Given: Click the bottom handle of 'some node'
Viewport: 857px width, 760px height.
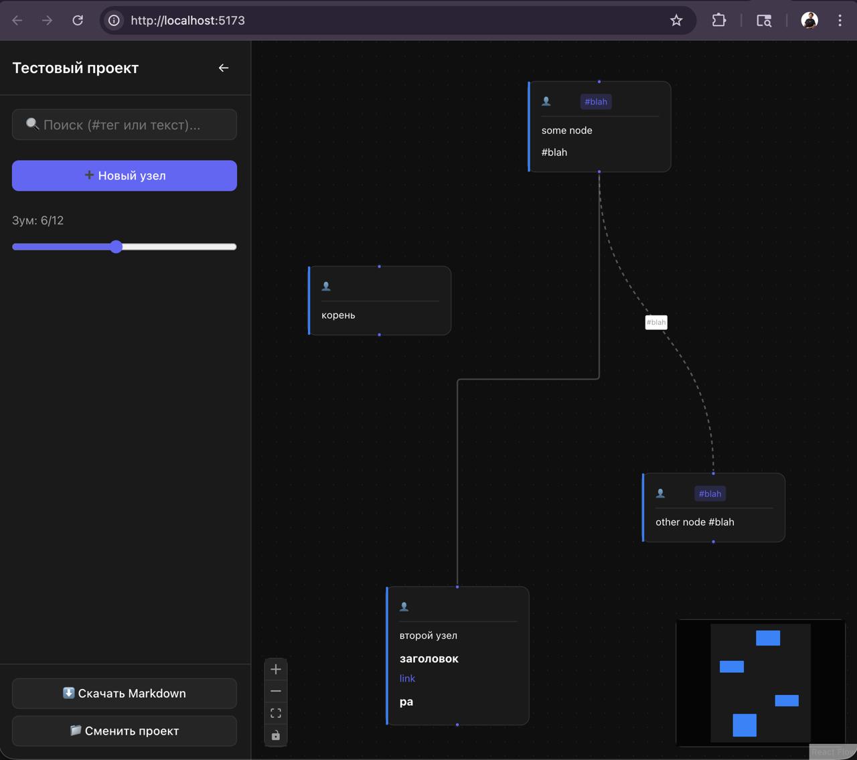Looking at the screenshot, I should 599,171.
